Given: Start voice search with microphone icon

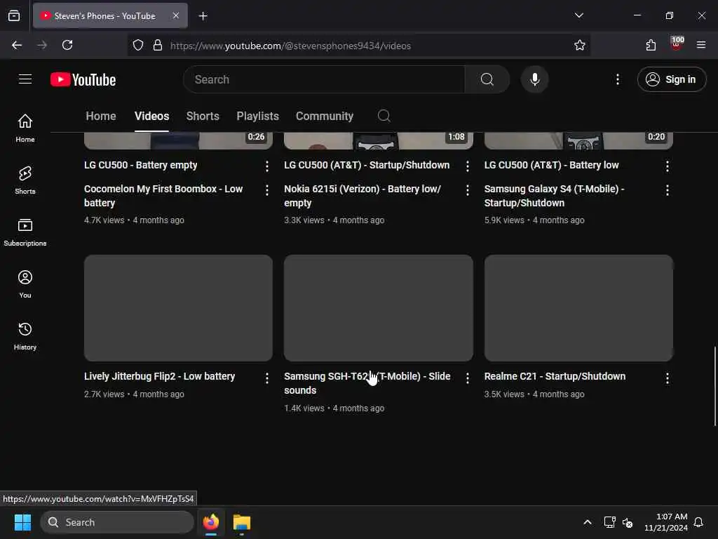Looking at the screenshot, I should pyautogui.click(x=534, y=79).
